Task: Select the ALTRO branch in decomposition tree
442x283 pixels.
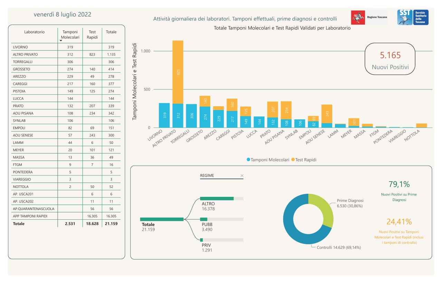Action: pyautogui.click(x=222, y=199)
